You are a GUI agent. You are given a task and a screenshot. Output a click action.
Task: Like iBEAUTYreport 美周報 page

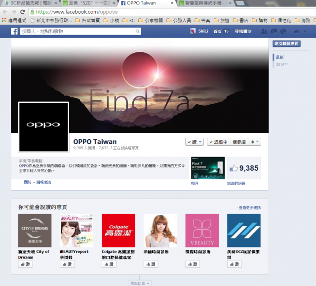pyautogui.click(x=67, y=264)
